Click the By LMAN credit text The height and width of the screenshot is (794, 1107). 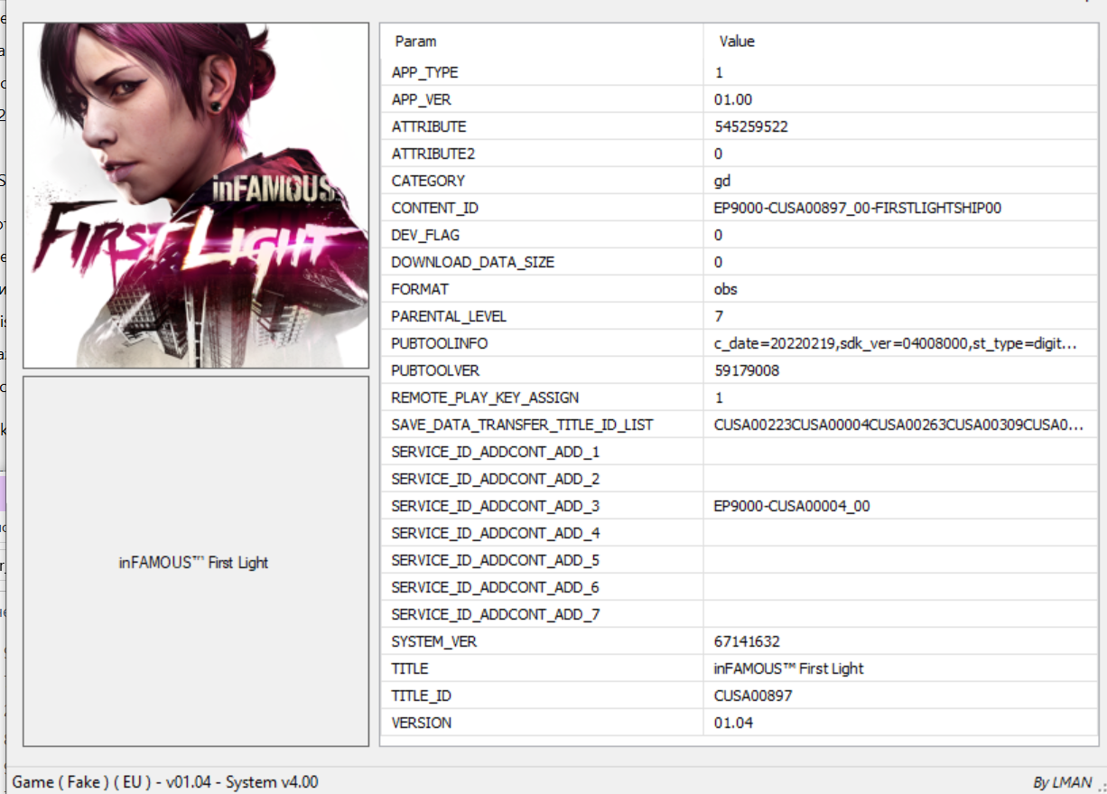(x=1062, y=782)
